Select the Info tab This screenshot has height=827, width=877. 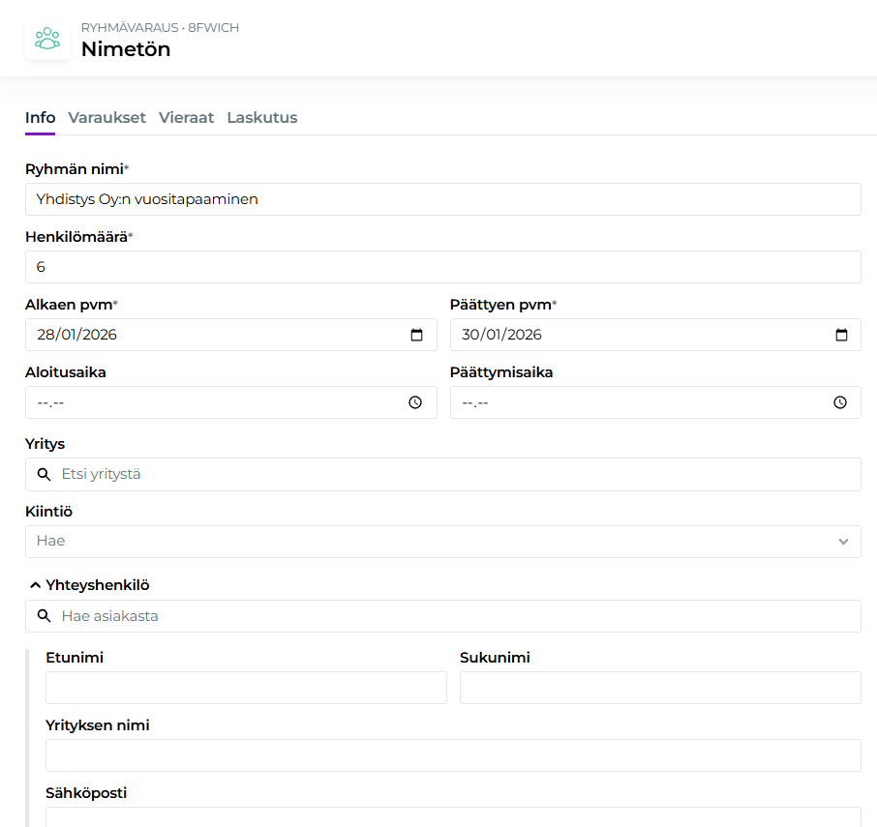coord(40,118)
